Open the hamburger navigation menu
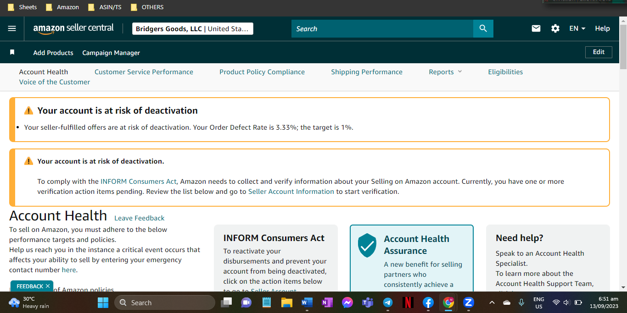Screen dimensions: 627x313 click(x=12, y=28)
